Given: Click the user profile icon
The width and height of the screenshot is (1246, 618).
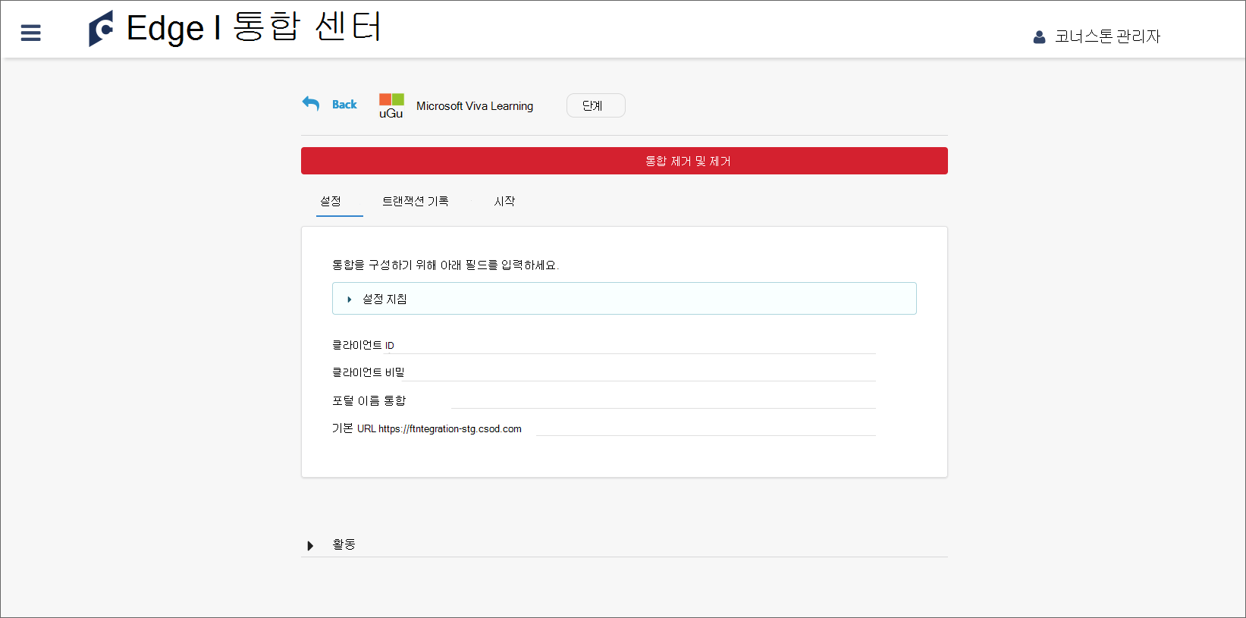Looking at the screenshot, I should [1039, 36].
